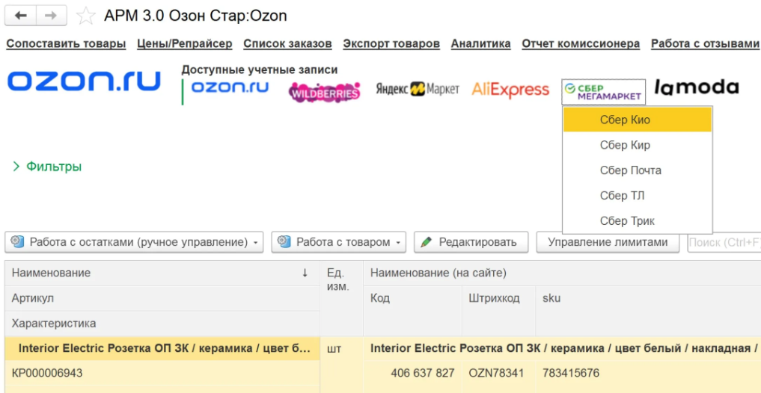Open the Цены/Репрайсер link

[x=185, y=44]
